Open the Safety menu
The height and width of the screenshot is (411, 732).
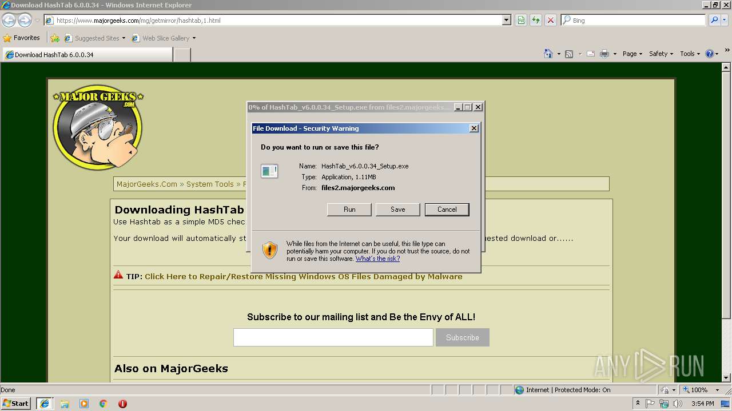tap(661, 54)
